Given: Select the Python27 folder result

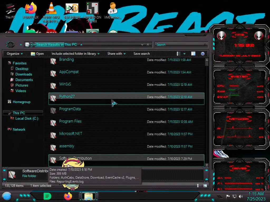Looking at the screenshot, I should [x=126, y=99].
